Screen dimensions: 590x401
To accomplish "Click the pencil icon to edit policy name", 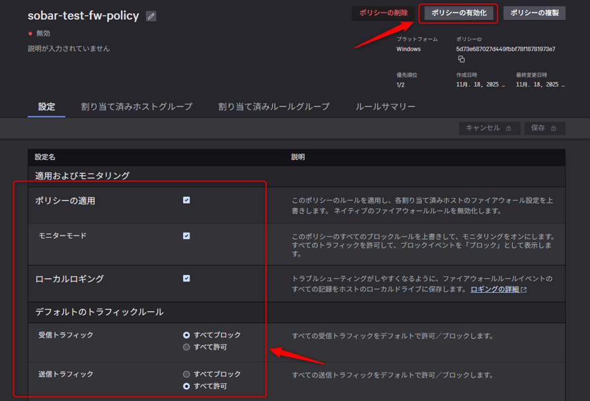I will coord(151,16).
